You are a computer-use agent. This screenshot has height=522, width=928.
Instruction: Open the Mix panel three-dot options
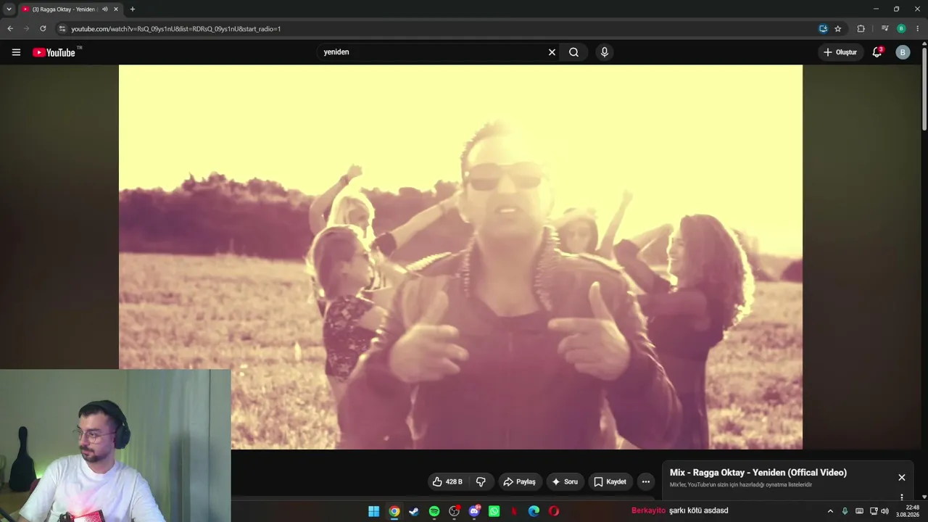pos(902,497)
